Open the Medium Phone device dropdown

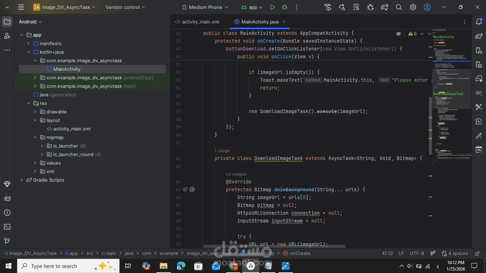pyautogui.click(x=205, y=7)
